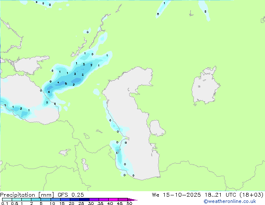Click the 'Precipitation' title word

coord(18,195)
